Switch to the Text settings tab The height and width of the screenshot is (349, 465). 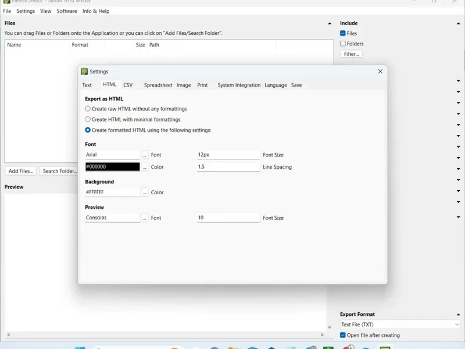(87, 85)
